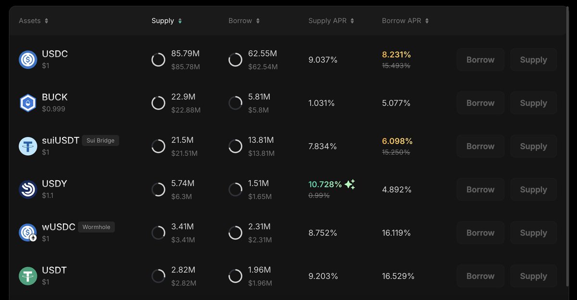Click Borrow button for USDC
This screenshot has width=577, height=300.
click(480, 60)
